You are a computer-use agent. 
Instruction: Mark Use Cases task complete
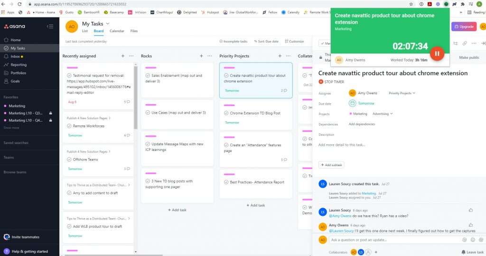coord(148,113)
